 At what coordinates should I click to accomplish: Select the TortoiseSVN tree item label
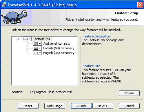point(41,39)
